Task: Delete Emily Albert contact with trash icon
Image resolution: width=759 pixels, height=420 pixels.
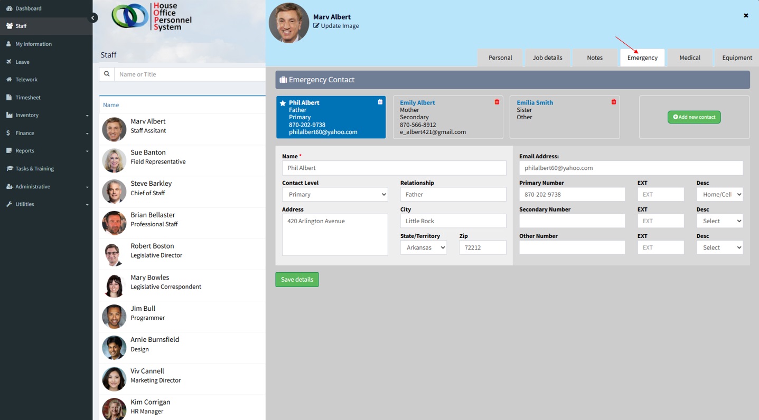Action: point(496,102)
